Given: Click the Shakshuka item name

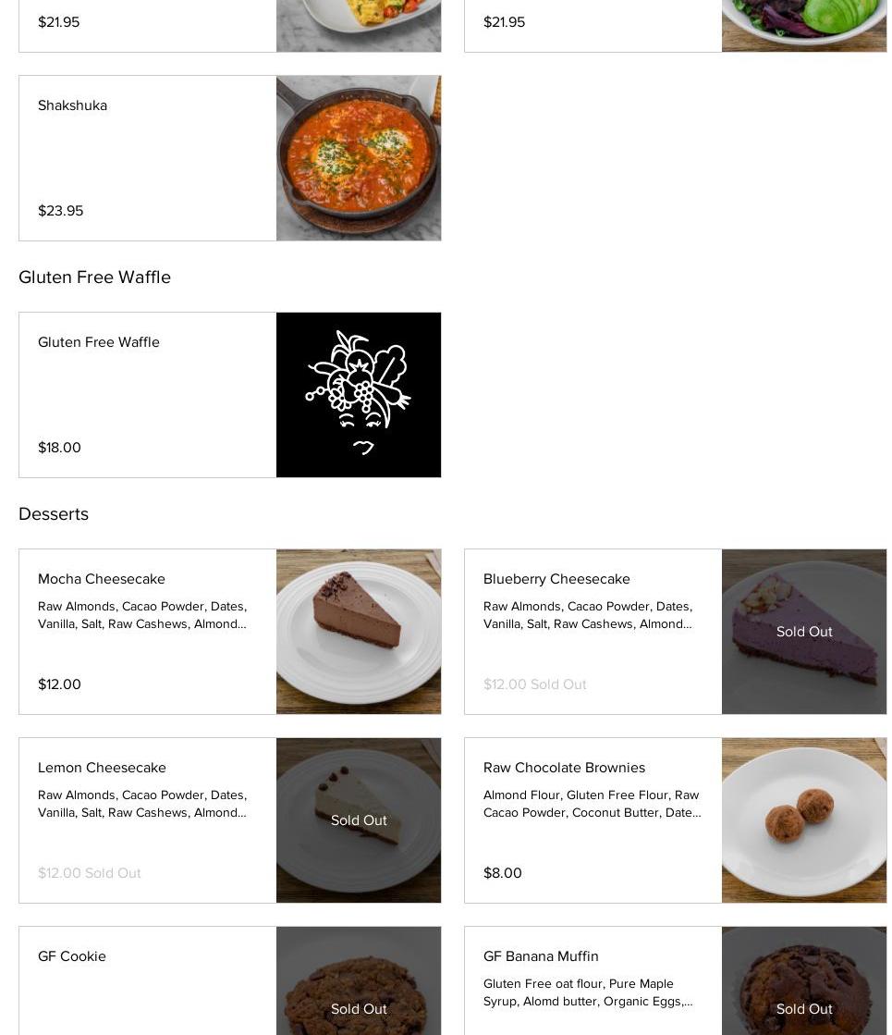Looking at the screenshot, I should [x=72, y=105].
